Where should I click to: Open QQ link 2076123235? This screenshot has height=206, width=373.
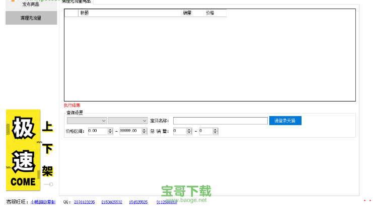point(84,202)
